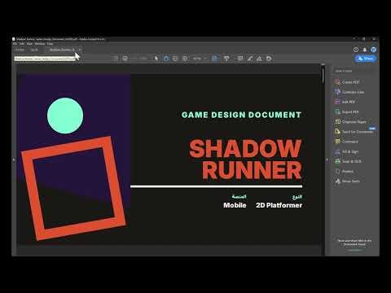
Task: Open the account profile avatar
Action: (x=374, y=50)
